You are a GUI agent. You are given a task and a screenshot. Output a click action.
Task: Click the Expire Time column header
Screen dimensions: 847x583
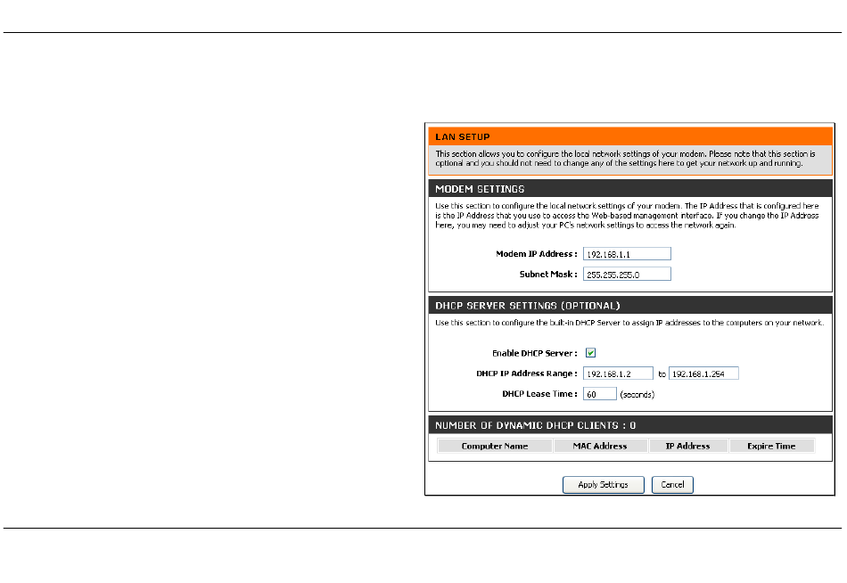(x=771, y=446)
